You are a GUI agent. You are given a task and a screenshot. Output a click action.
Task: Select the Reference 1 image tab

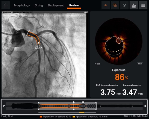coord(18,12)
